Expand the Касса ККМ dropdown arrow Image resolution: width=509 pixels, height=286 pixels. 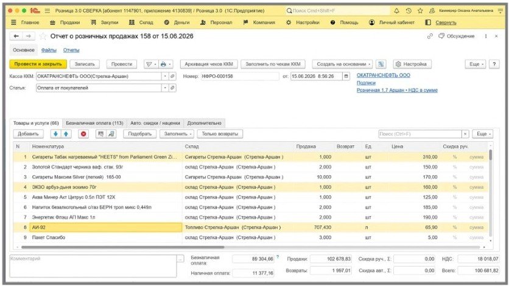[165, 76]
